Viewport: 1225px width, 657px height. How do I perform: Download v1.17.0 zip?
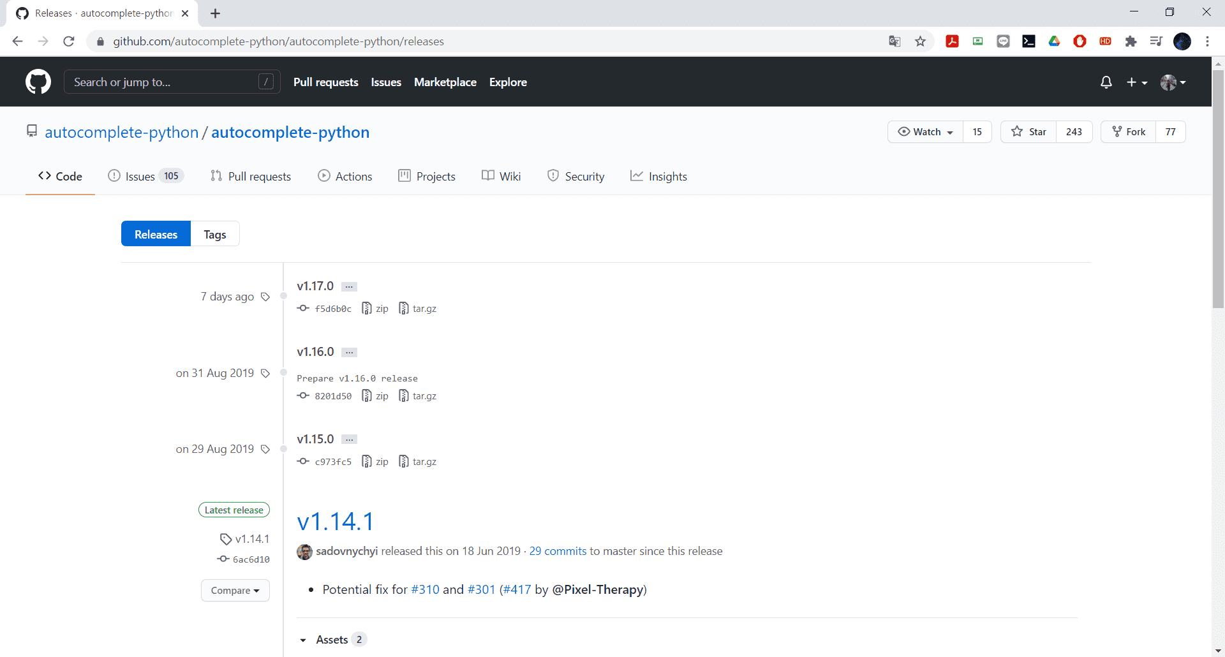[375, 309]
